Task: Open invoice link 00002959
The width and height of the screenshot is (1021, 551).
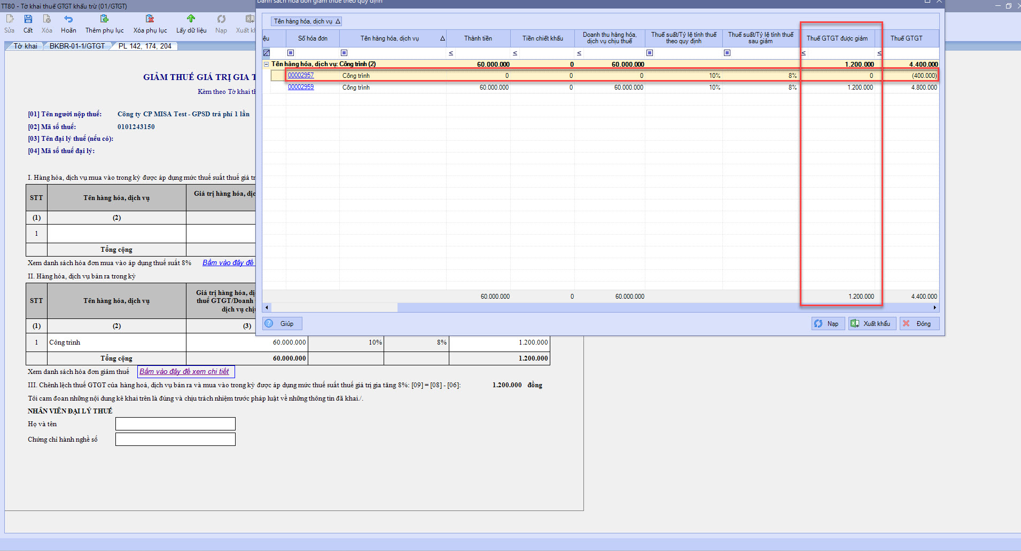Action: pos(301,87)
